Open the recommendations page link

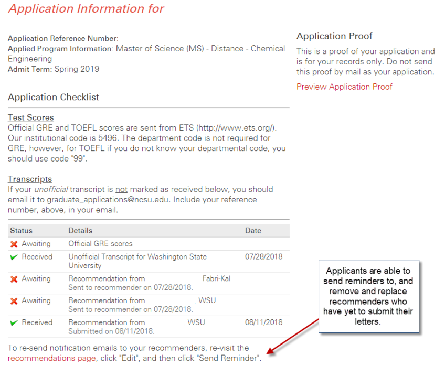(52, 358)
